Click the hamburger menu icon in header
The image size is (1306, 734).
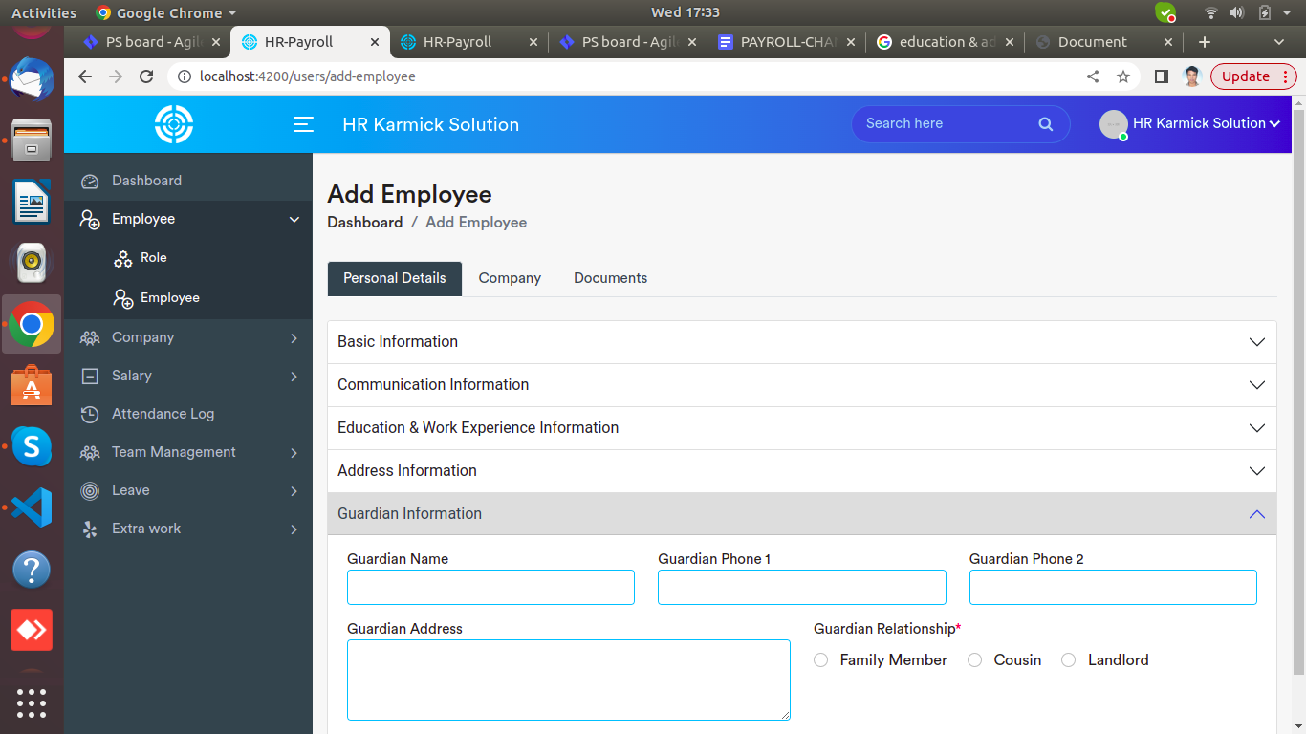coord(303,124)
